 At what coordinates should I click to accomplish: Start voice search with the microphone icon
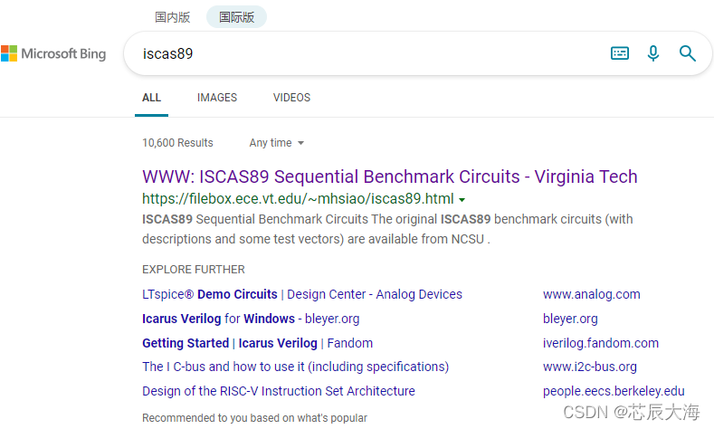(653, 53)
